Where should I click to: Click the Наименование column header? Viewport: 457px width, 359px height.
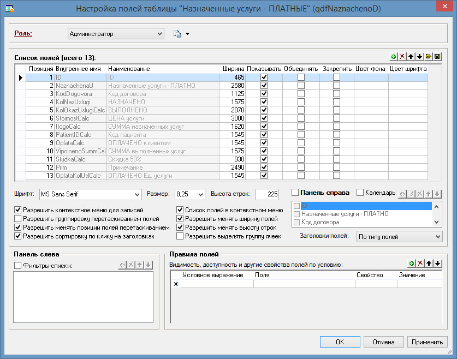pyautogui.click(x=129, y=69)
